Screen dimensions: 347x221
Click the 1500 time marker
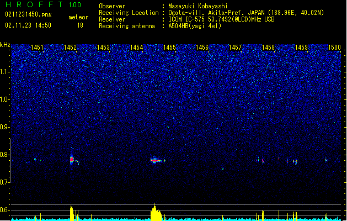[x=334, y=48]
